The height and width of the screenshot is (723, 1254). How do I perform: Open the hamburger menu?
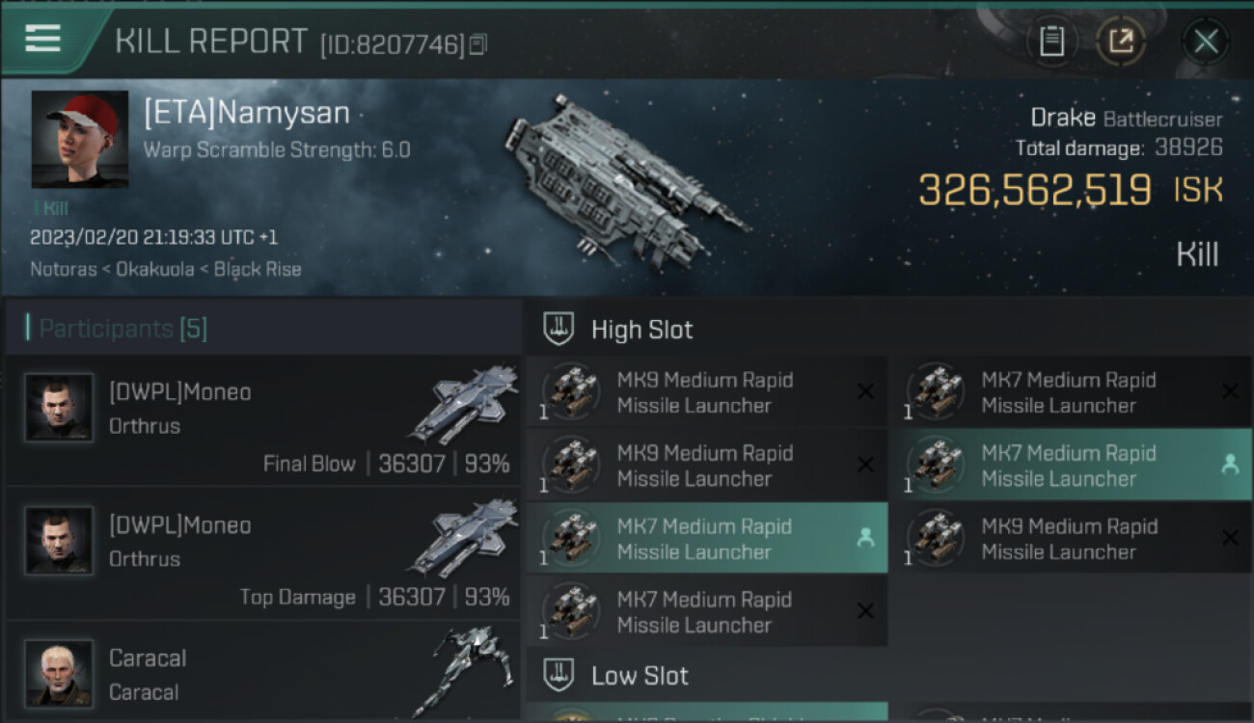(43, 39)
